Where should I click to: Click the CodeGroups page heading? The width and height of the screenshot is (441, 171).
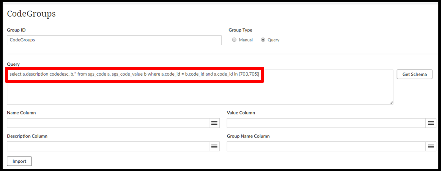click(31, 14)
